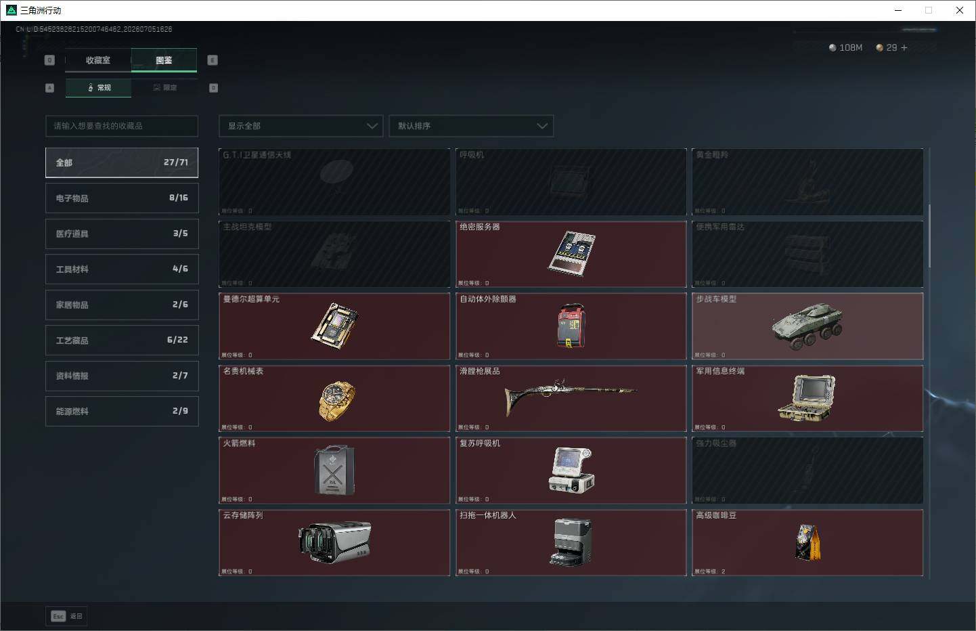Open the 默认排序 sort dropdown
976x631 pixels.
[471, 126]
